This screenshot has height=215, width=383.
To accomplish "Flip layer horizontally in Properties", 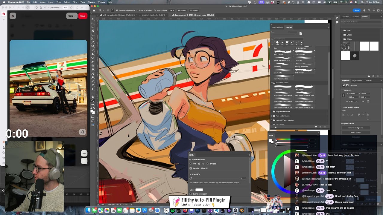I will [x=363, y=101].
